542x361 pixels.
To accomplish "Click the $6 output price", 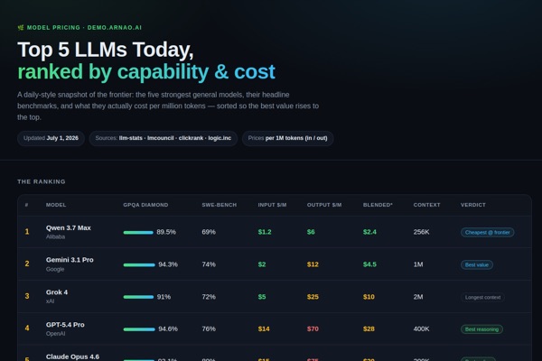I will (x=311, y=232).
